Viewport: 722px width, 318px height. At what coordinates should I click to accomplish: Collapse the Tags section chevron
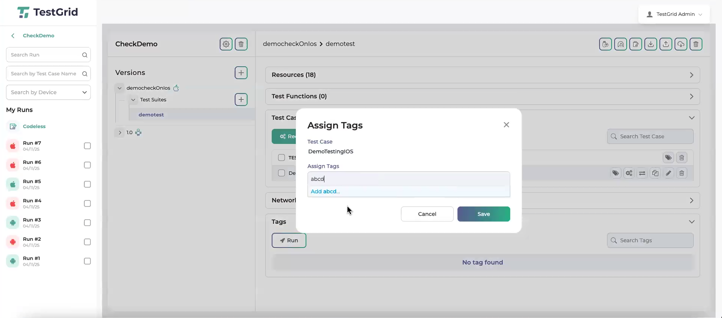pos(692,222)
